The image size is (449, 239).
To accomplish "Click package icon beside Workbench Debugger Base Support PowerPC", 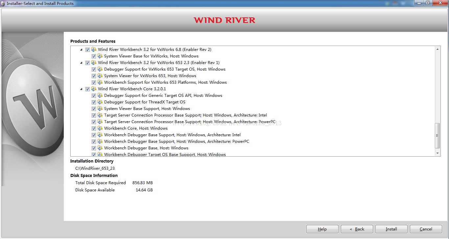I will coord(100,141).
